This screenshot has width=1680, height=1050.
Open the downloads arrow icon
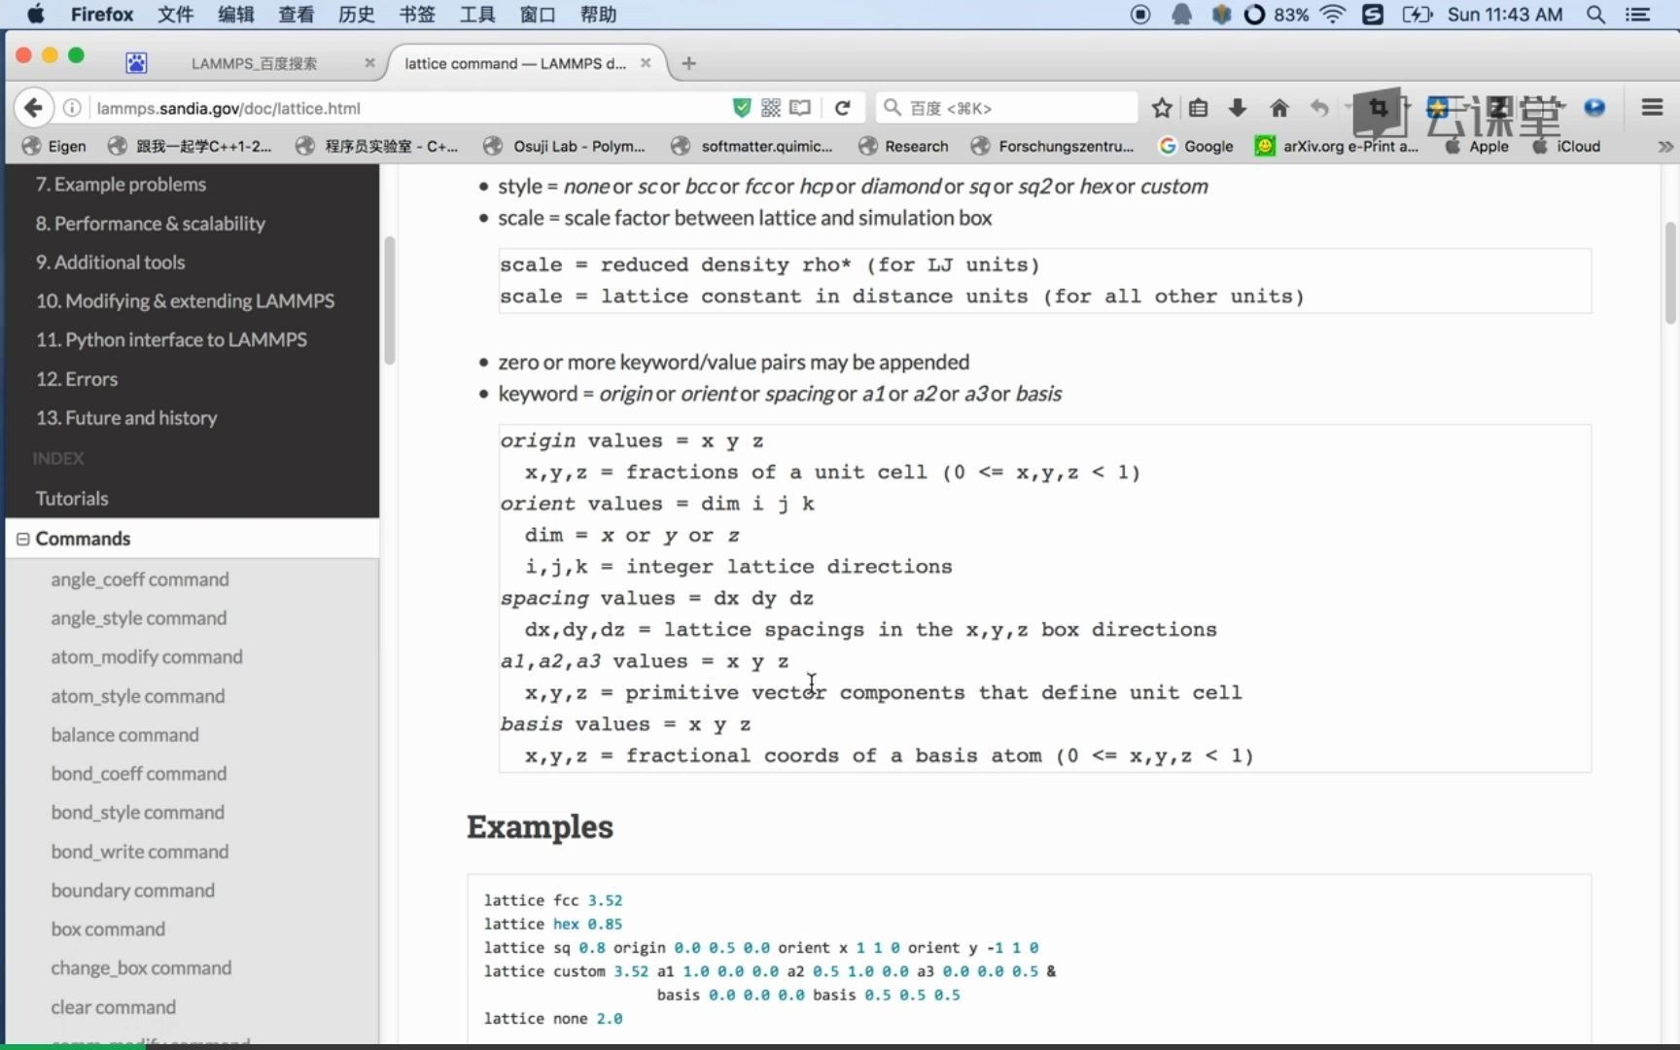(x=1238, y=108)
